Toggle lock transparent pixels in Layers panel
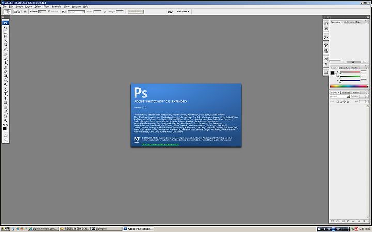This screenshot has height=232, width=372. [338, 102]
